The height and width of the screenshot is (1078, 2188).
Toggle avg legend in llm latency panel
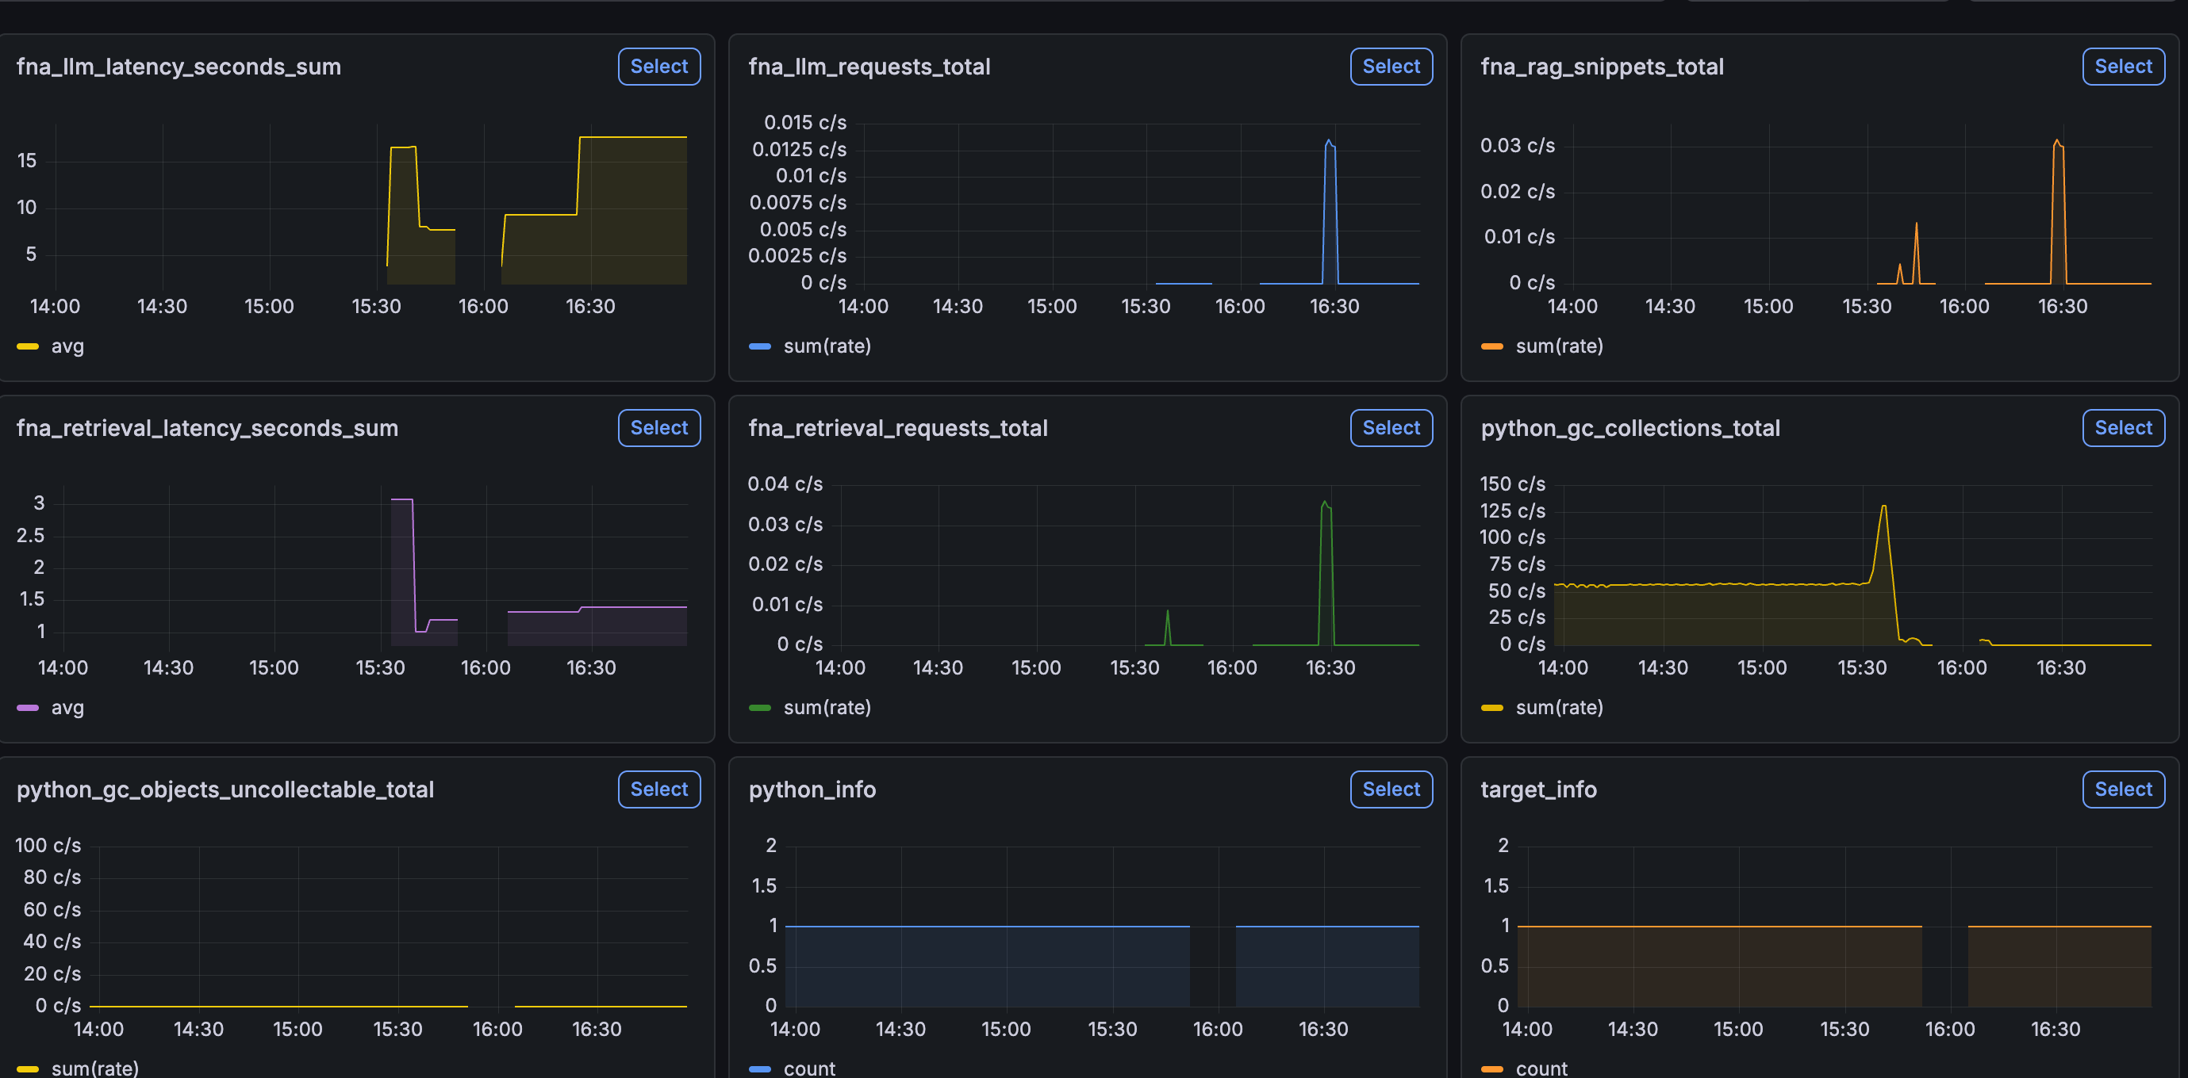click(x=67, y=346)
